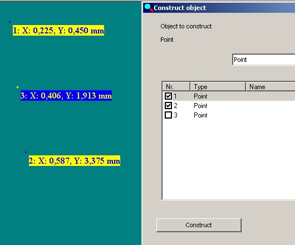Click the Construct object title bar
The height and width of the screenshot is (245, 295).
(219, 8)
